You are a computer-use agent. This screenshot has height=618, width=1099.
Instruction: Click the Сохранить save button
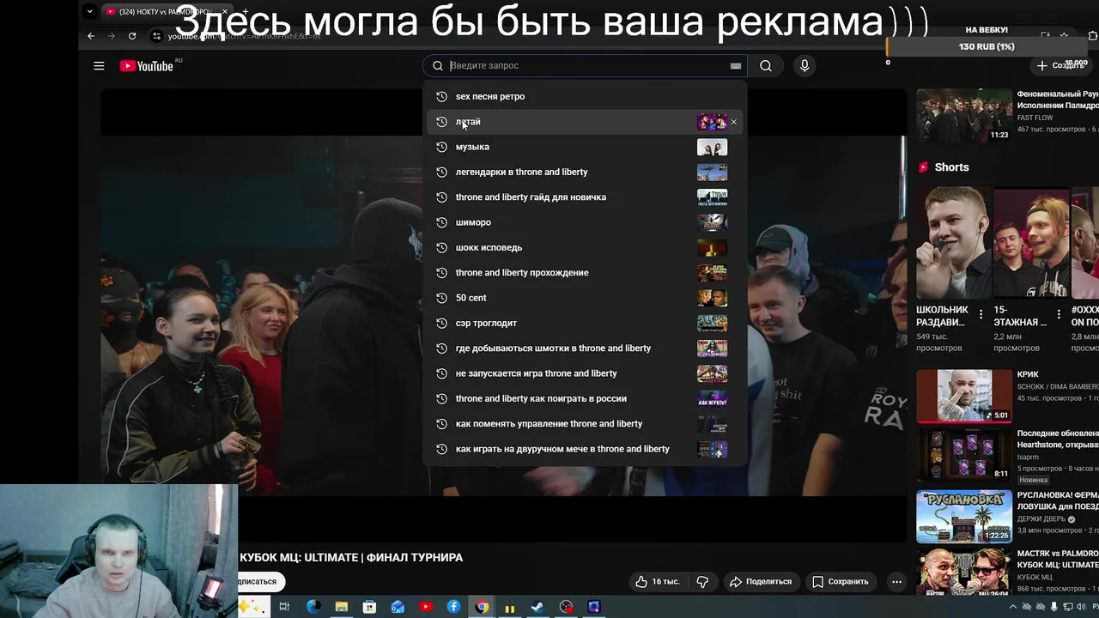point(841,581)
